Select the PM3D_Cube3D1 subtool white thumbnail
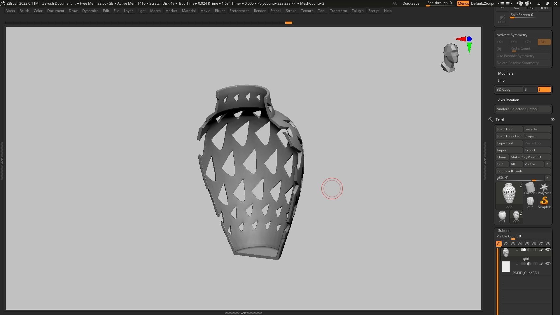 tap(505, 267)
